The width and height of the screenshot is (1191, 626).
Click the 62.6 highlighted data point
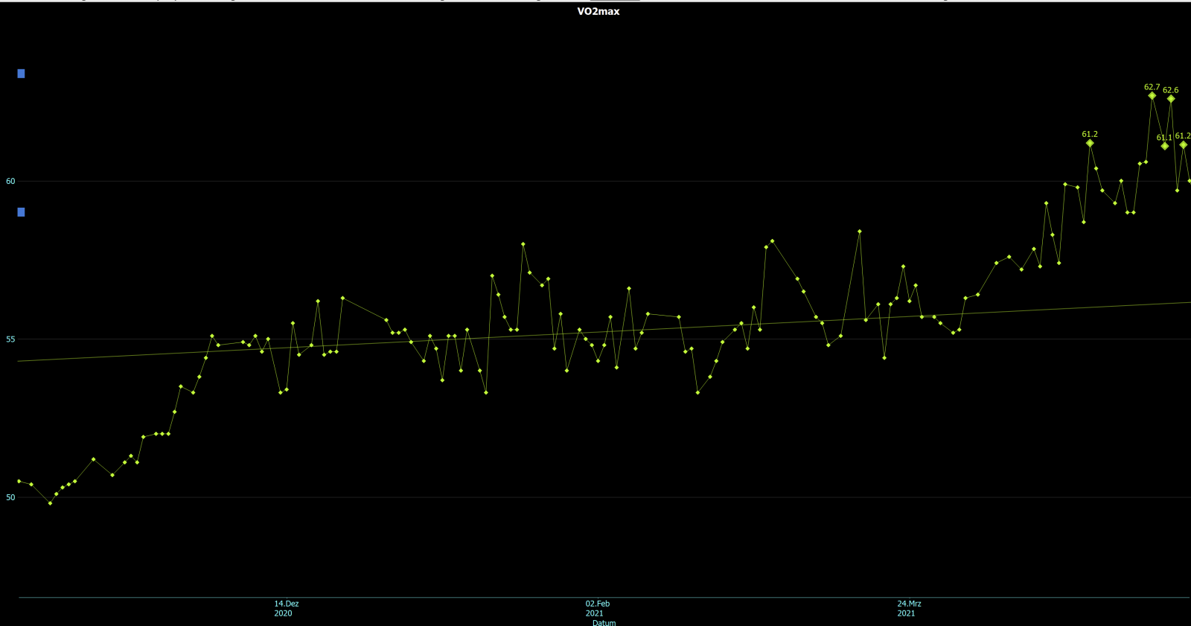click(1171, 99)
